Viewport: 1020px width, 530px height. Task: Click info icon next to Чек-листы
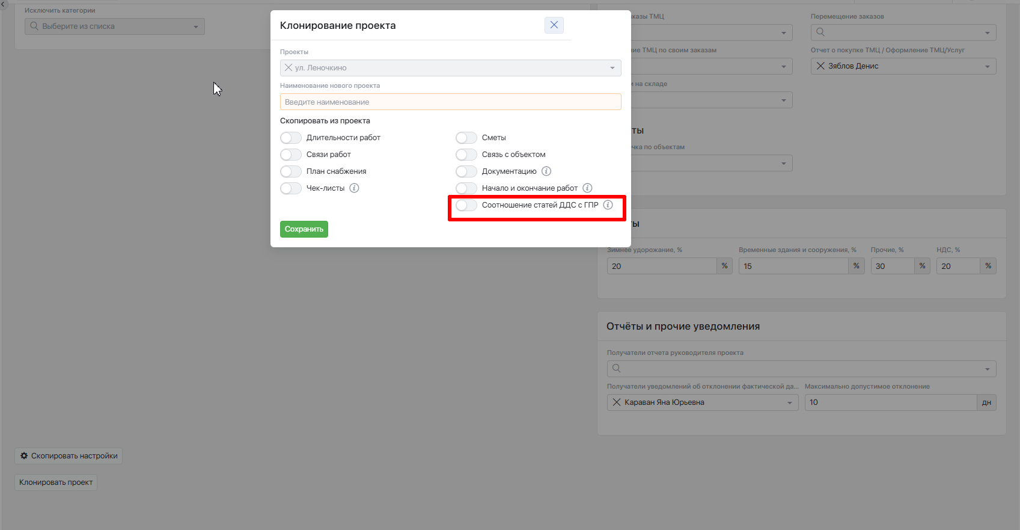(x=355, y=188)
